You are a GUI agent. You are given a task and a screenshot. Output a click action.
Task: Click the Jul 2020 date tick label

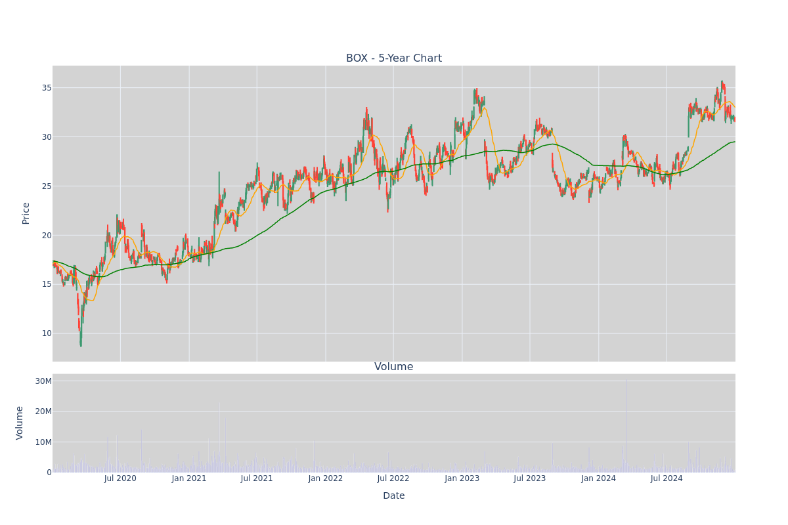[x=120, y=478]
